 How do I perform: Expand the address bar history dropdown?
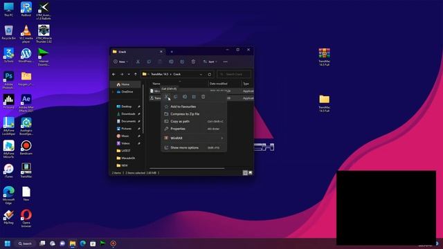pos(201,74)
